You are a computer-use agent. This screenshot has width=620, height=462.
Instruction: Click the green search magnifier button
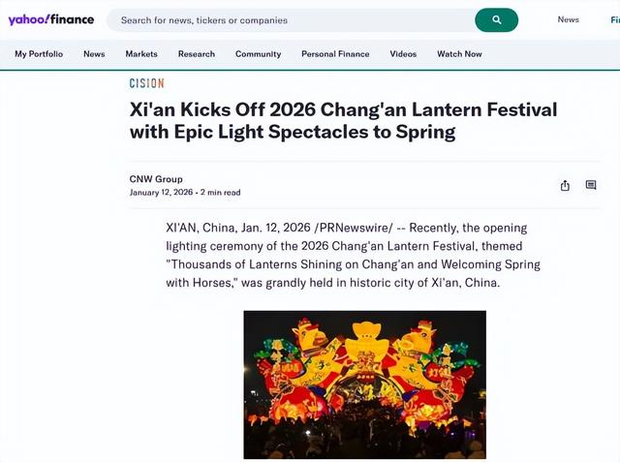click(x=496, y=19)
